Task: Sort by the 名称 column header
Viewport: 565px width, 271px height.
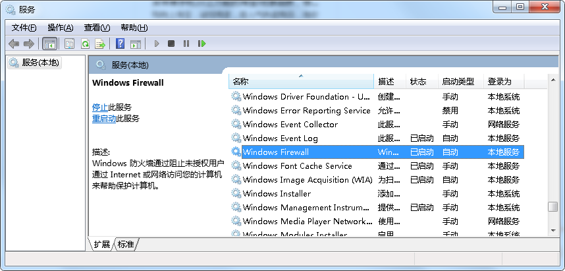Action: 301,82
